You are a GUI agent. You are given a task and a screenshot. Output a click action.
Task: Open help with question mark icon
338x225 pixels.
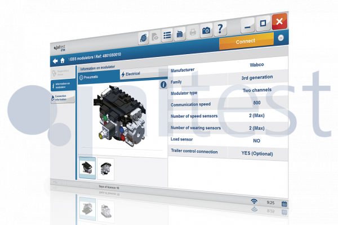coord(220,28)
